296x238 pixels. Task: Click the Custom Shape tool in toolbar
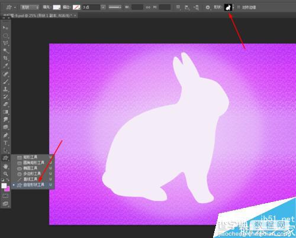5,158
